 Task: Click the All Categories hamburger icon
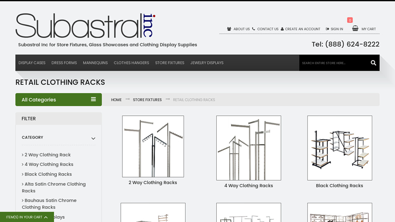click(93, 99)
